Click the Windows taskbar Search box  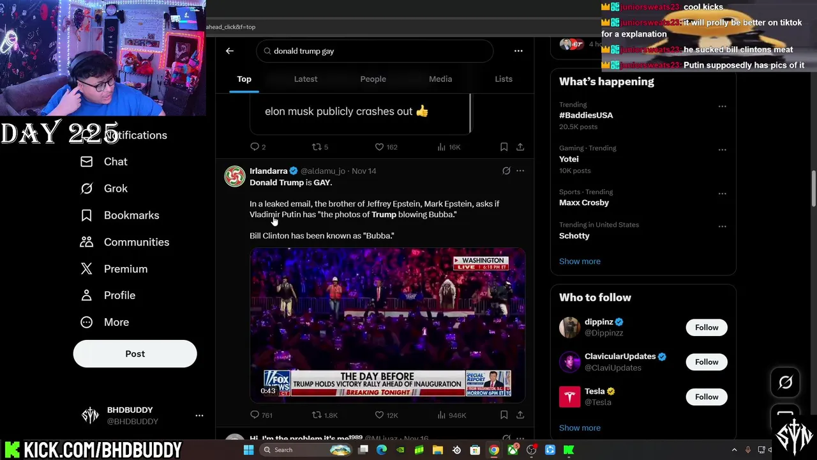point(305,450)
